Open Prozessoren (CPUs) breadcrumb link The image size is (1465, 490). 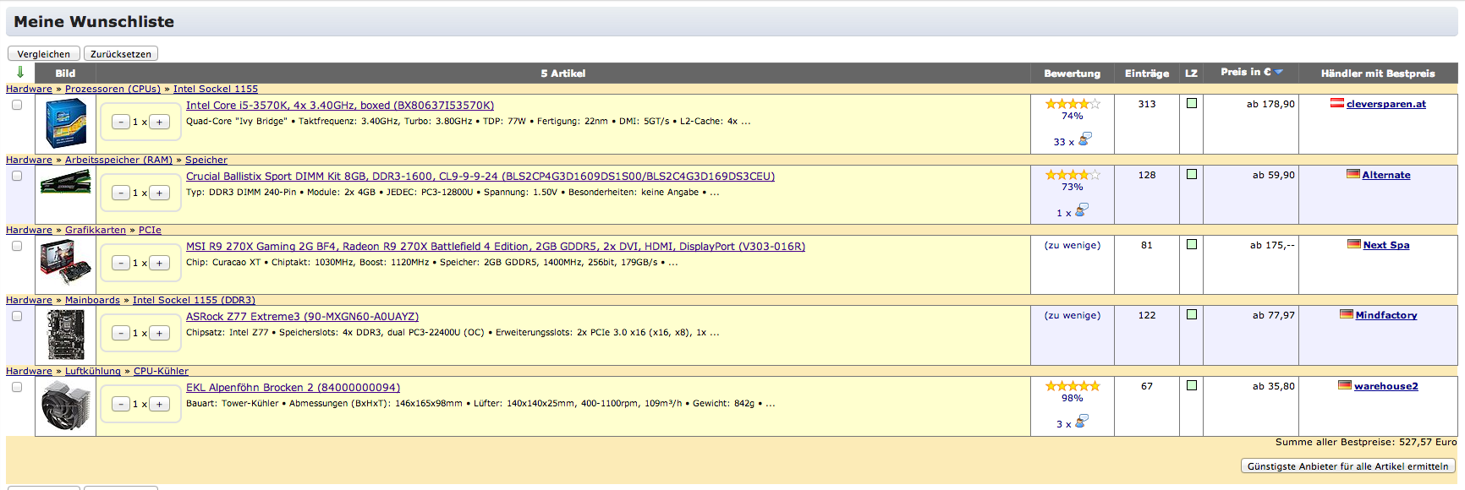tap(112, 89)
